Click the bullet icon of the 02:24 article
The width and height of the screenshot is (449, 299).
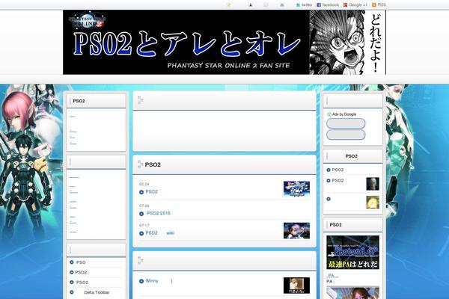pos(141,192)
